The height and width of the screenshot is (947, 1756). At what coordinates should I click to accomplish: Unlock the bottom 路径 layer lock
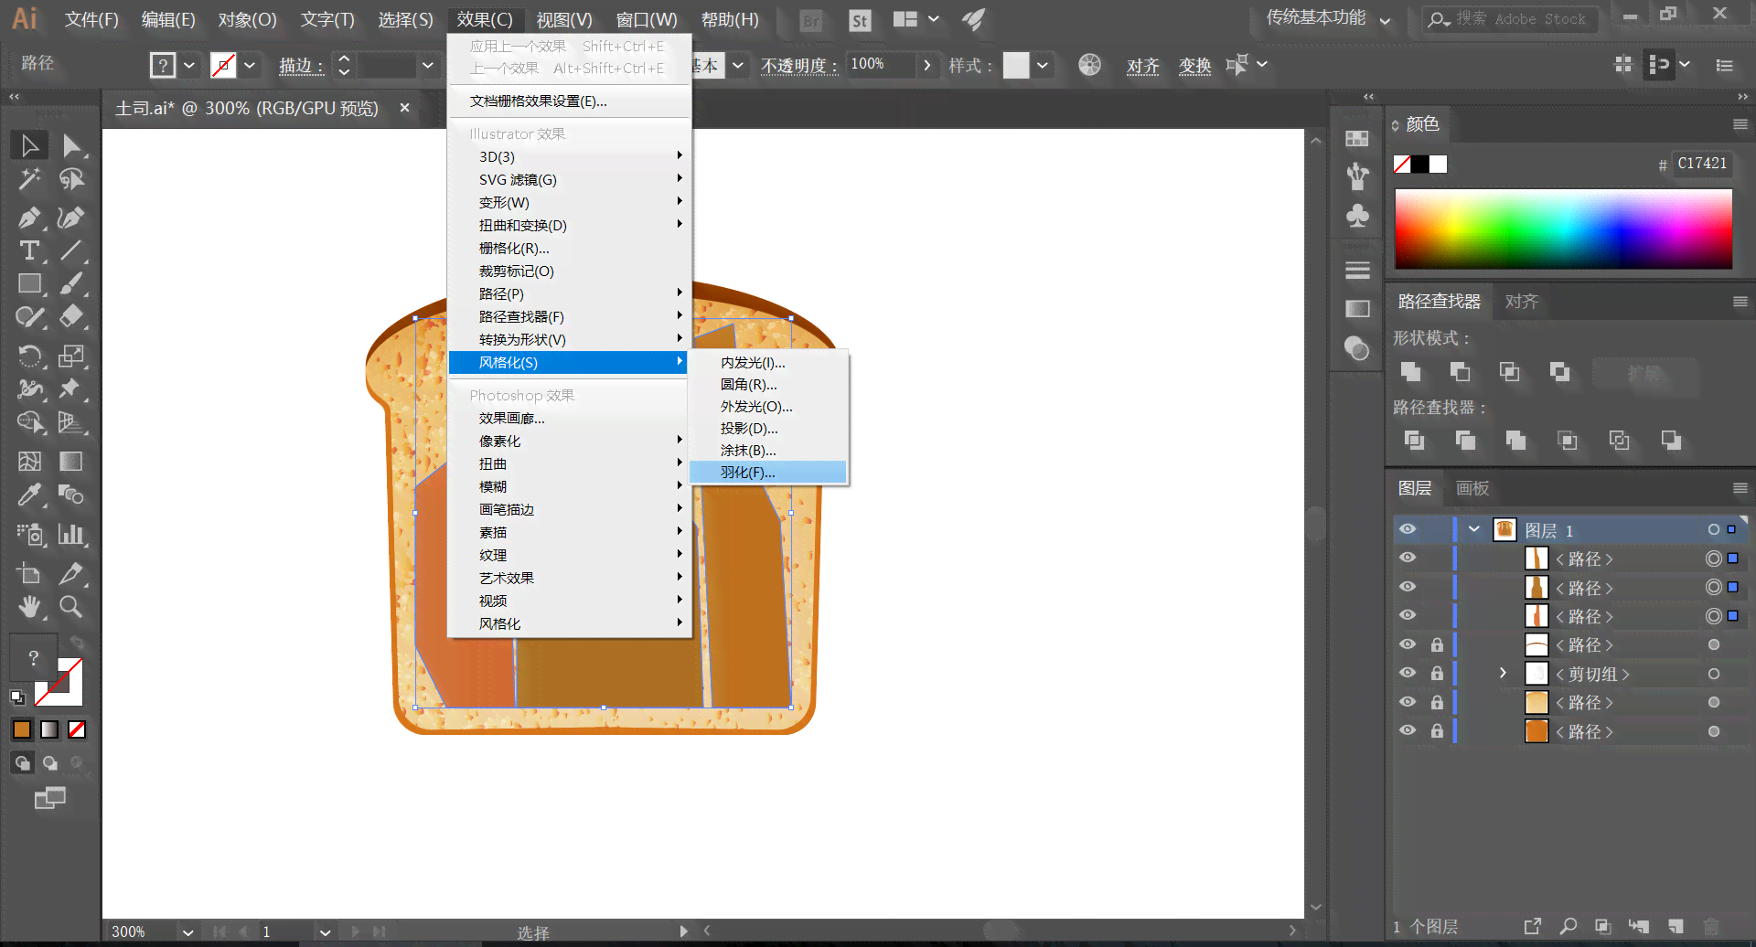(x=1437, y=731)
